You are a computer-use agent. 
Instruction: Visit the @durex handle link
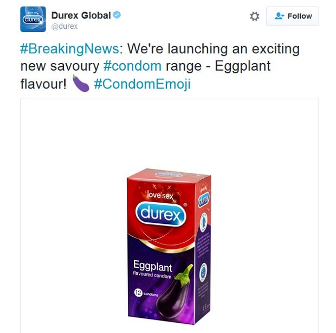[x=64, y=26]
